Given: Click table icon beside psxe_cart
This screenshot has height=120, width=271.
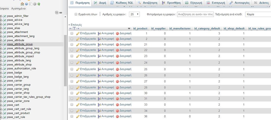Looking at the screenshot, I should [x=5, y=105].
